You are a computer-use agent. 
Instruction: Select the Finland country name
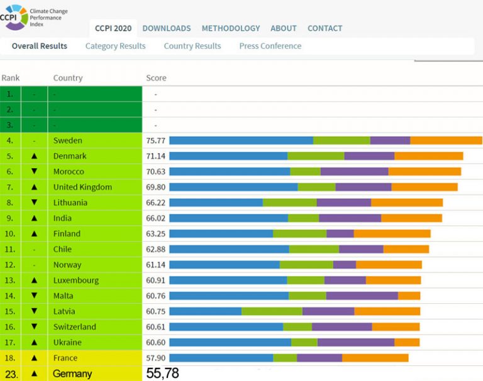tap(67, 233)
